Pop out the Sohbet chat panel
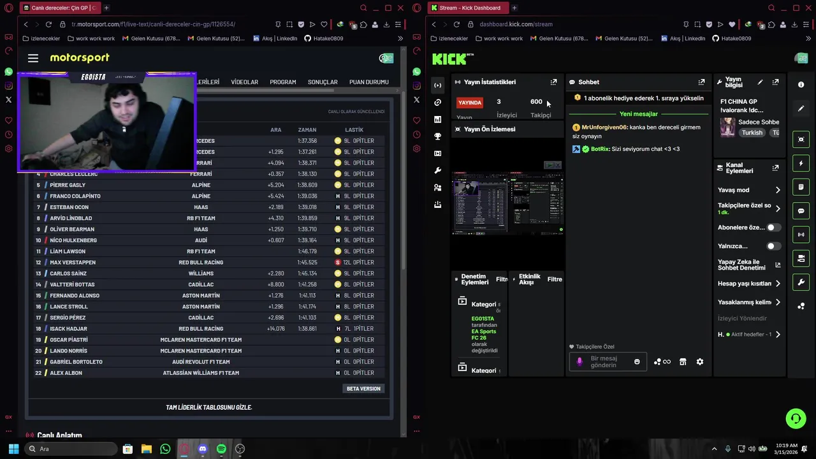The height and width of the screenshot is (459, 816). click(701, 82)
